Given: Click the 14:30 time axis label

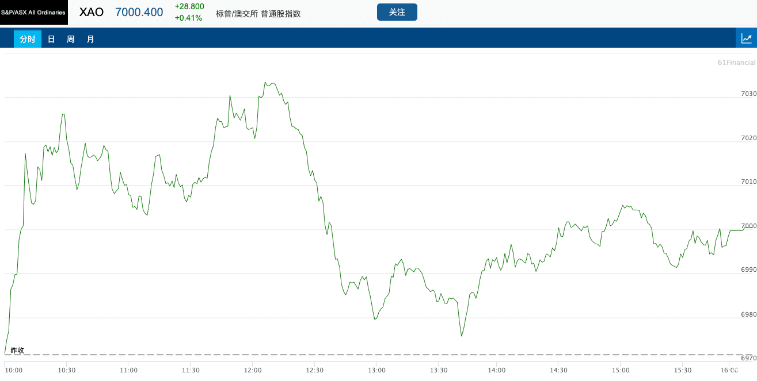Looking at the screenshot, I should click(x=558, y=371).
